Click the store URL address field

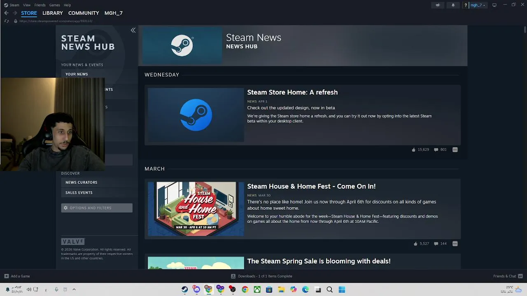pos(56,21)
